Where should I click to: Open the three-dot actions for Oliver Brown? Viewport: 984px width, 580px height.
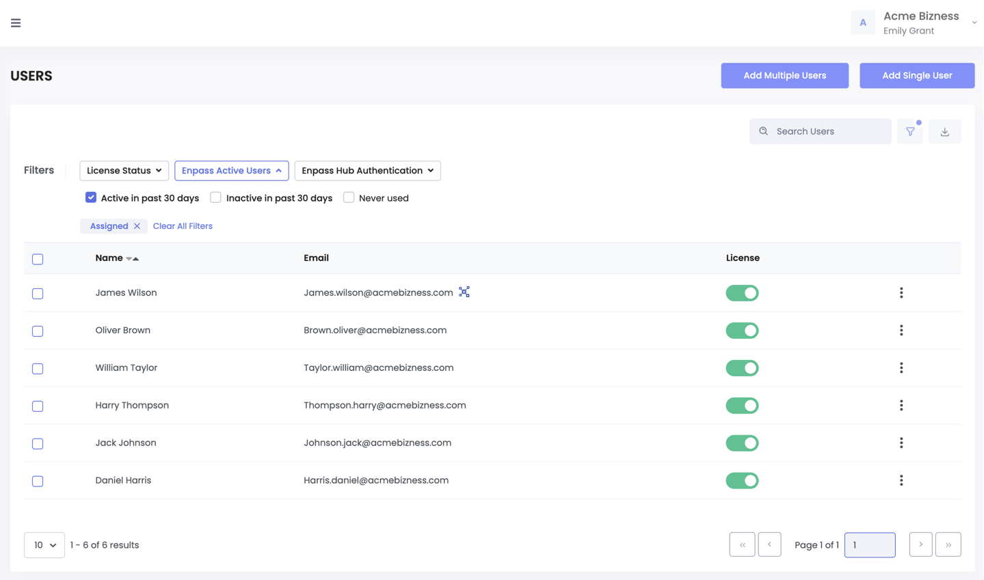[901, 330]
